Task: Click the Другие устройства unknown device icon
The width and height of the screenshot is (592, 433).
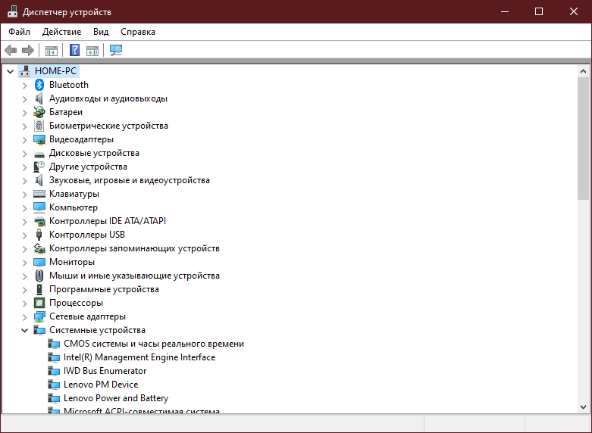Action: [x=39, y=167]
